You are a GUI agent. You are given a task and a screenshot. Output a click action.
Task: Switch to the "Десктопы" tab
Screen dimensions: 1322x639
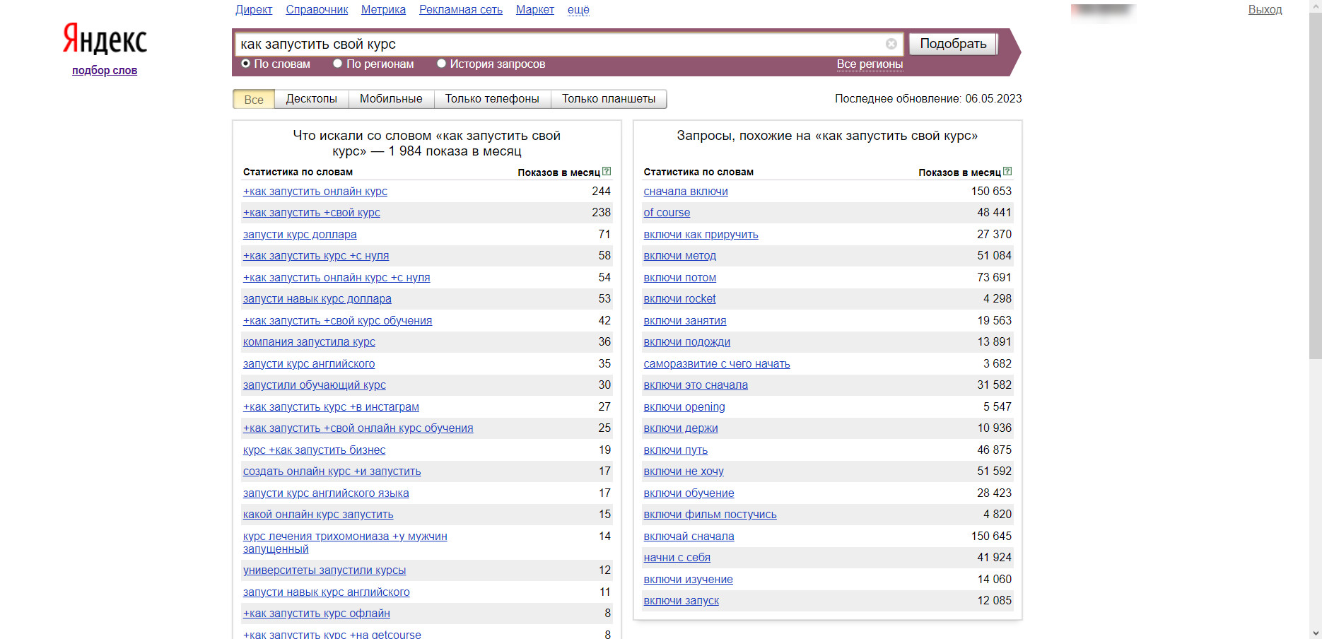[x=311, y=99]
